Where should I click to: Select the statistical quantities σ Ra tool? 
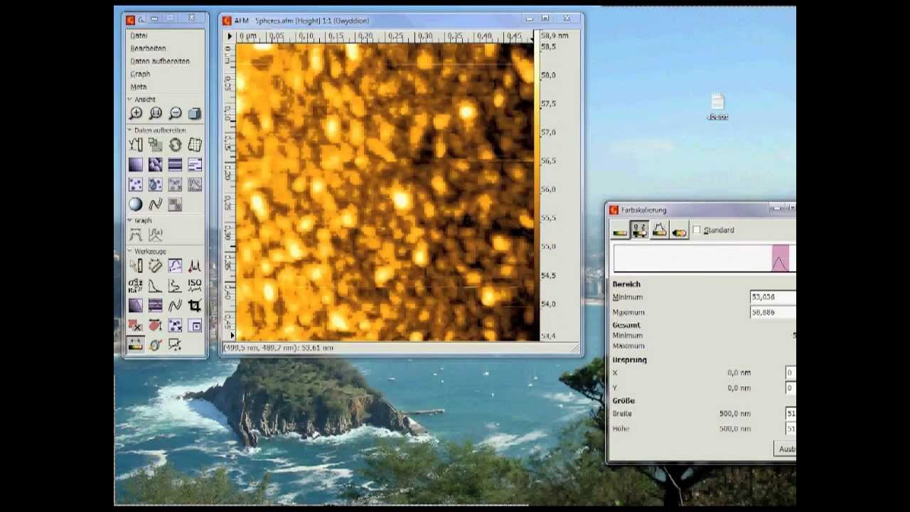(x=136, y=285)
